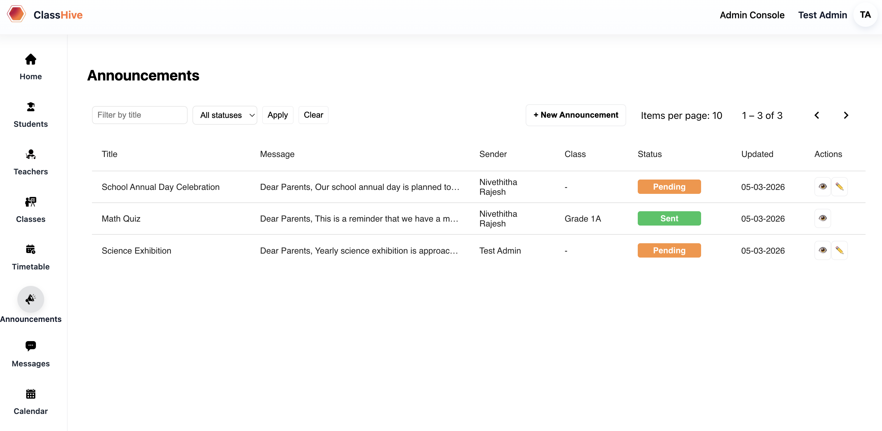Screen dimensions: 882x431
Task: View the School Annual Day Celebration announcement
Action: [x=823, y=187]
